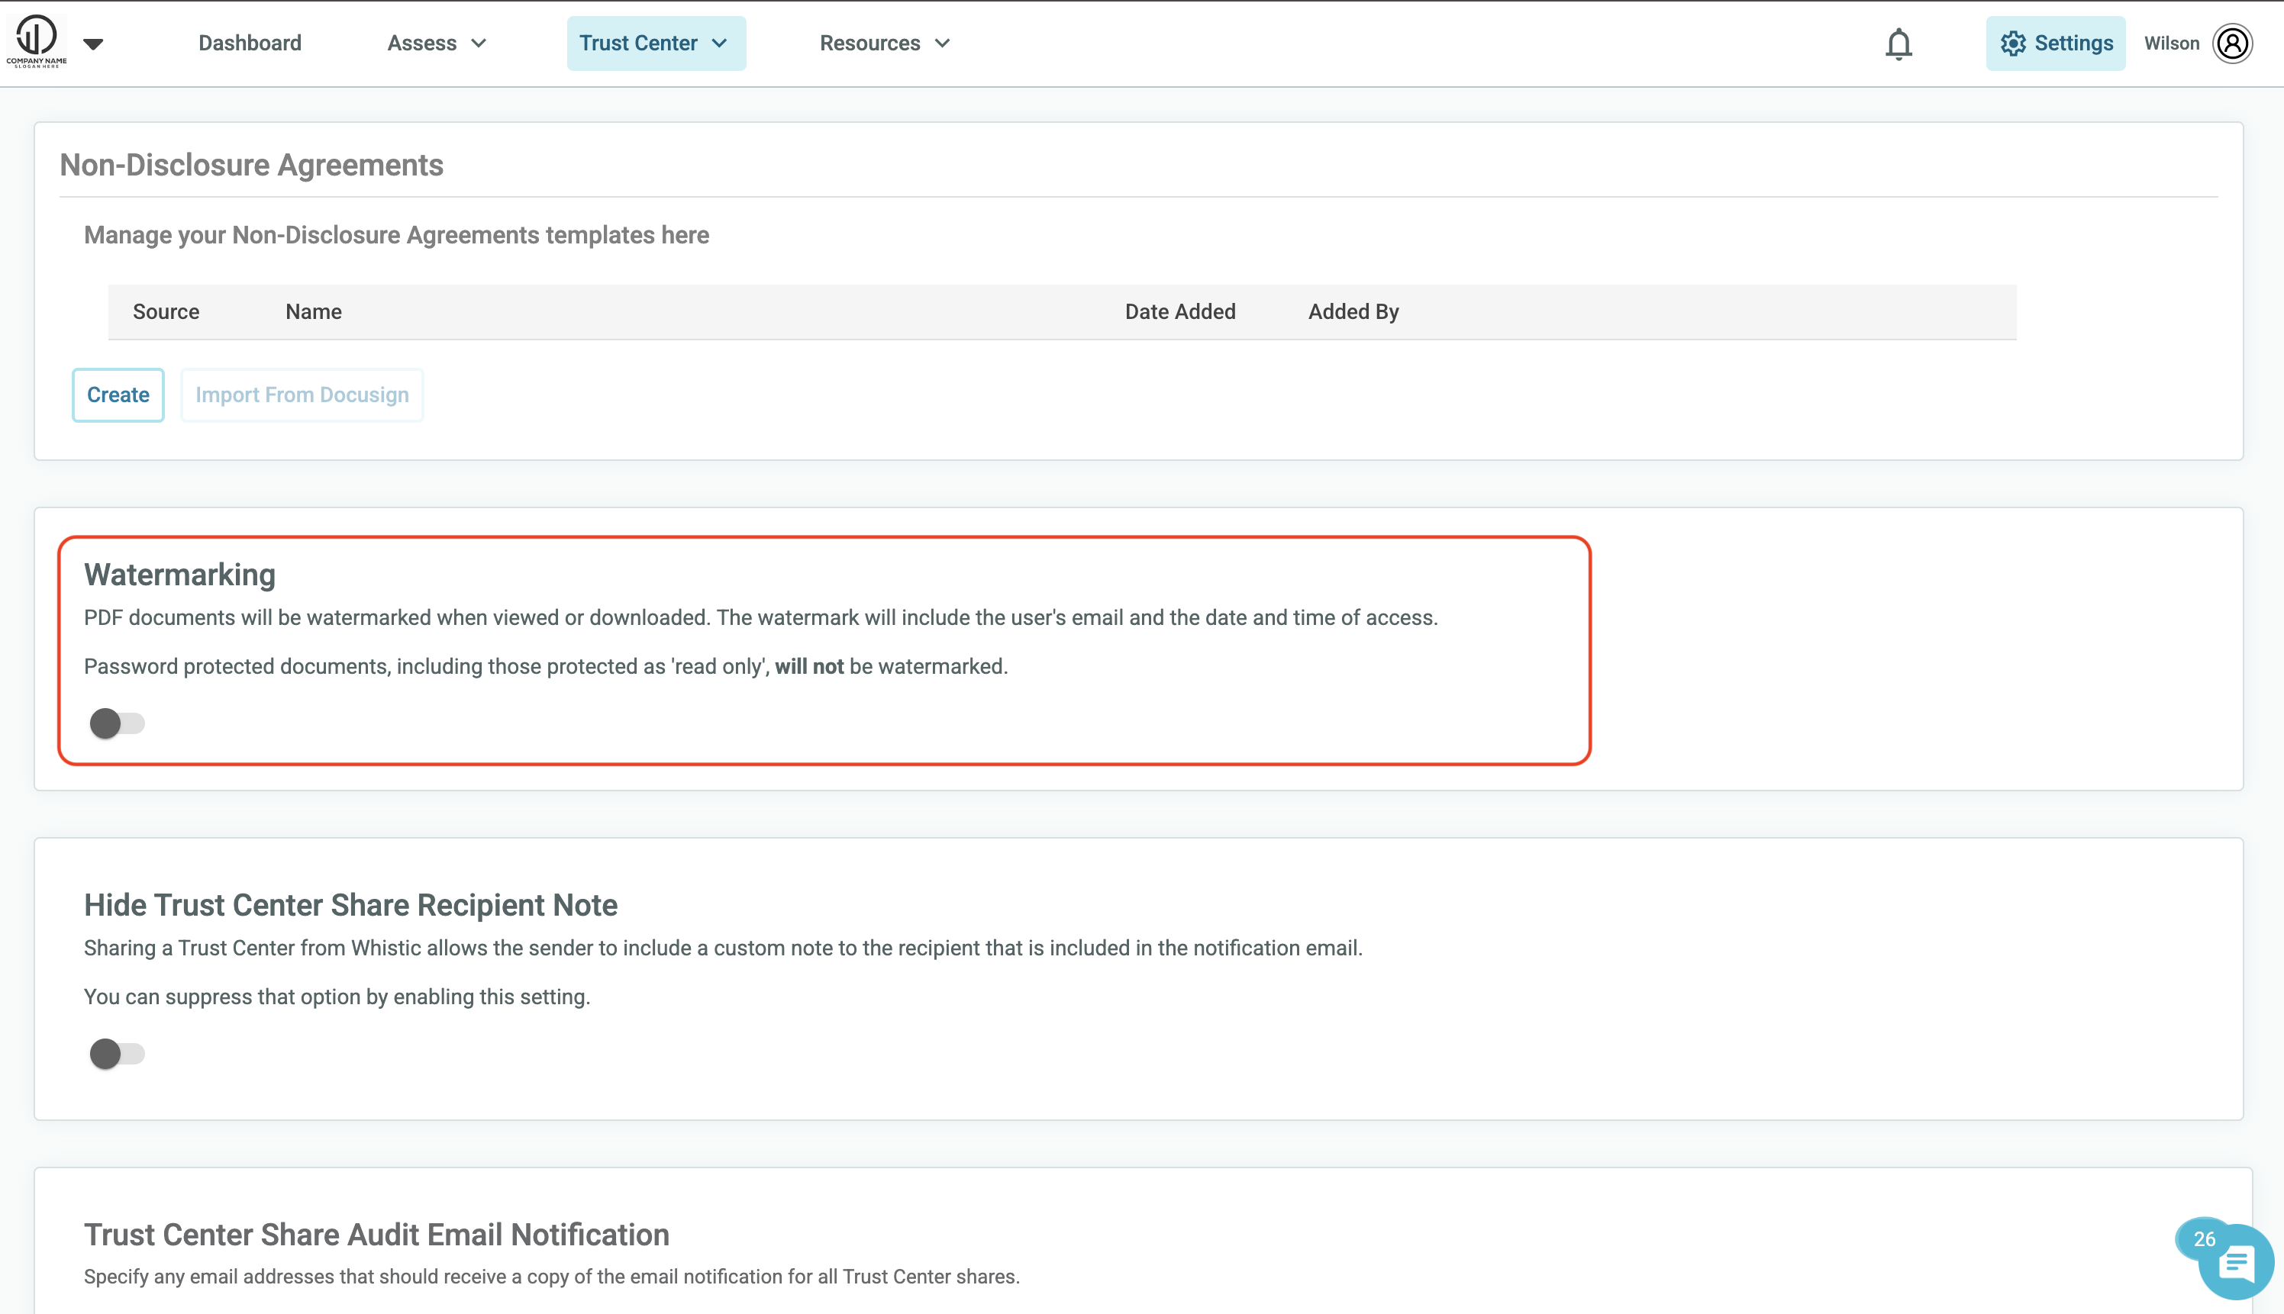Click the Settings gear icon
Viewport: 2284px width, 1314px height.
coord(2012,43)
